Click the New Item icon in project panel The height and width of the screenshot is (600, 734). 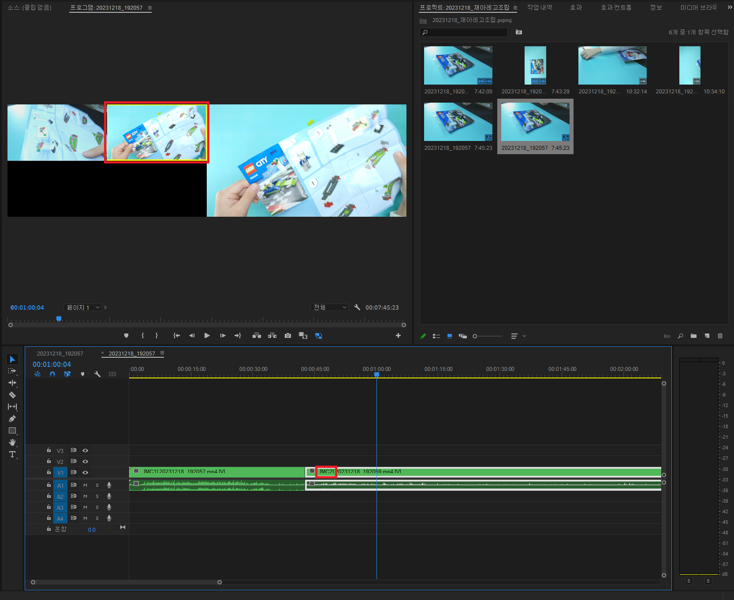707,336
